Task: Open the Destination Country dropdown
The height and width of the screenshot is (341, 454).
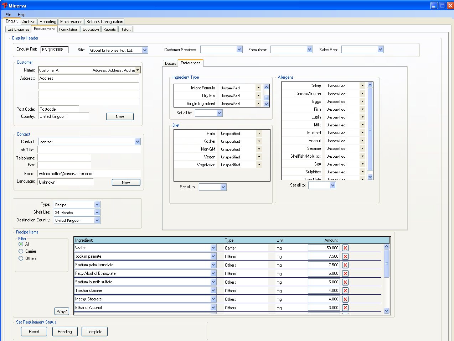Action: (x=97, y=220)
